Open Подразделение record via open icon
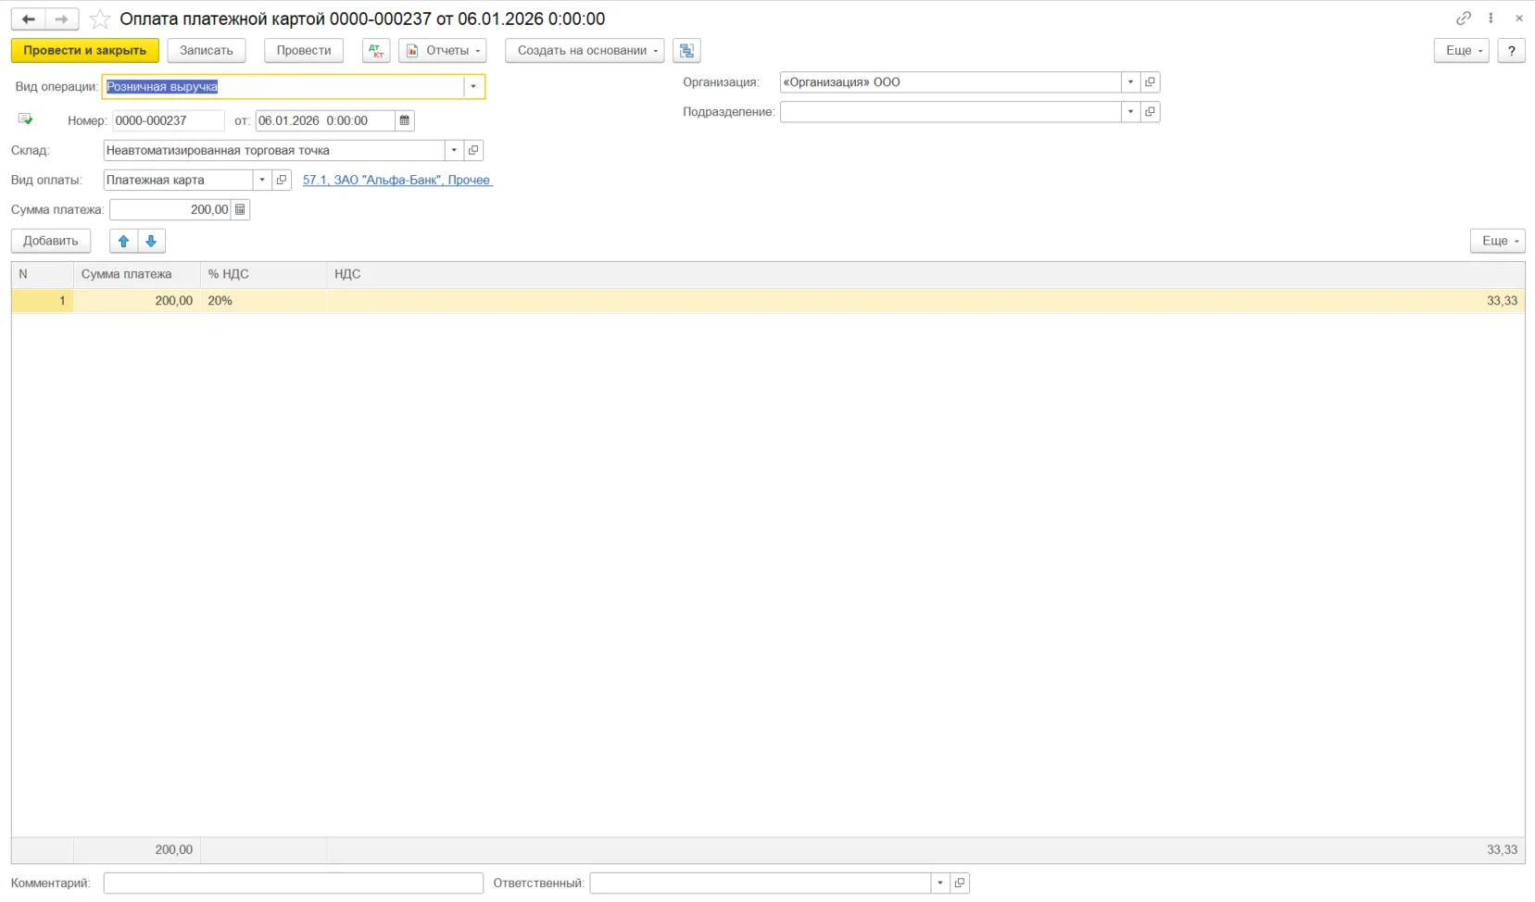Viewport: 1535px width, 902px height. (x=1150, y=111)
